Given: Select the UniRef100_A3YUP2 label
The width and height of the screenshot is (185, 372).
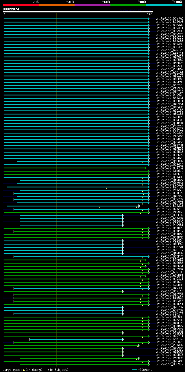Looking at the screenshot, I should click(x=169, y=228).
